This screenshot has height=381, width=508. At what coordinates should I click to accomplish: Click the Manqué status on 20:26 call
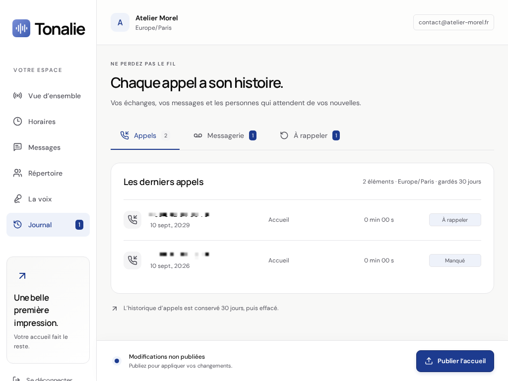[x=455, y=260]
